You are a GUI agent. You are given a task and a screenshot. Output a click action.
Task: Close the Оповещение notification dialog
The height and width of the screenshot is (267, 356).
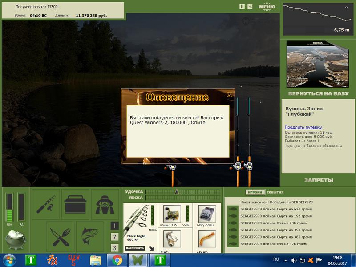click(x=230, y=94)
